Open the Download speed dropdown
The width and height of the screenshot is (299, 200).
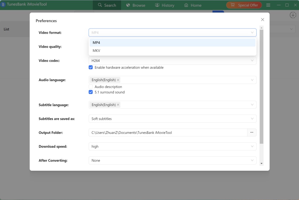pyautogui.click(x=172, y=146)
